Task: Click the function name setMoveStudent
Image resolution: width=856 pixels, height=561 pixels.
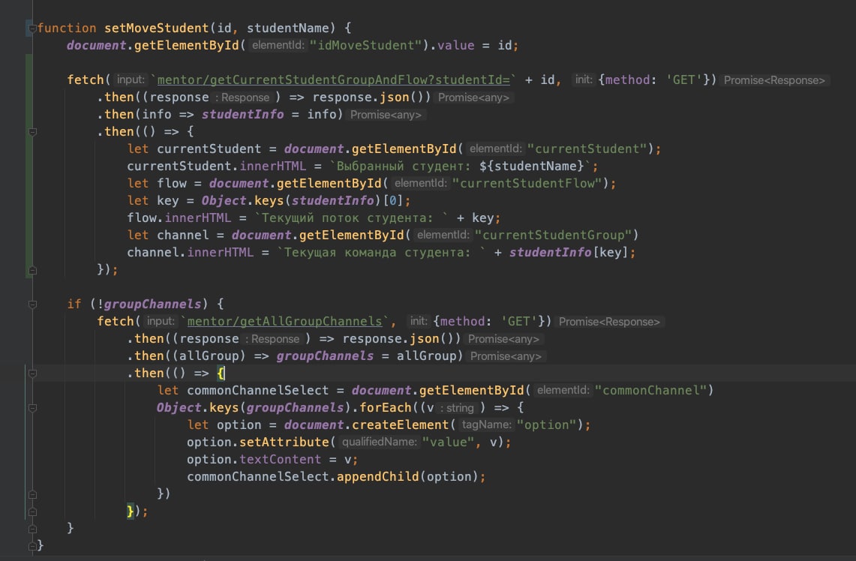Action: [x=156, y=28]
